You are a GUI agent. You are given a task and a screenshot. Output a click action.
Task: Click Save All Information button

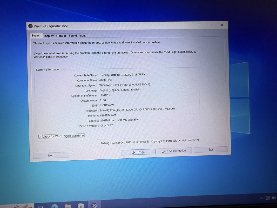[174, 151]
